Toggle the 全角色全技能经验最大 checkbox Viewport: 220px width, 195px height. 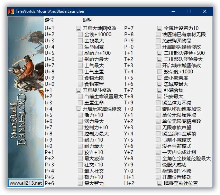158,158
